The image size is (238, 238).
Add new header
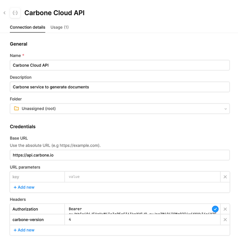24,230
